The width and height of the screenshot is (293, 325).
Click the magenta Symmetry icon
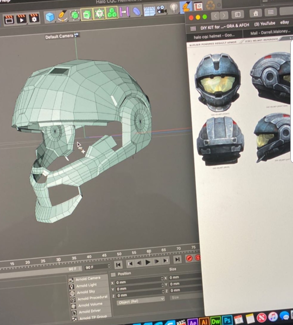[x=125, y=12]
